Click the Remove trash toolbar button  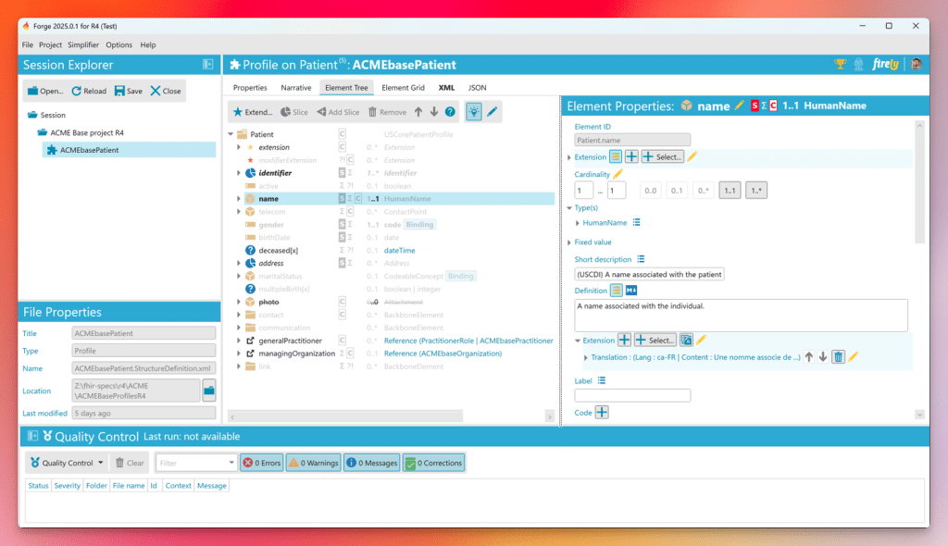(388, 112)
